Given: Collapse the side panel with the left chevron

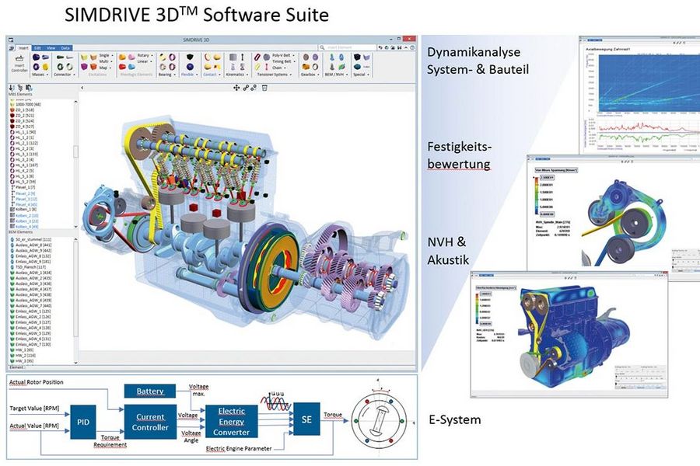Looking at the screenshot, I should [x=82, y=88].
